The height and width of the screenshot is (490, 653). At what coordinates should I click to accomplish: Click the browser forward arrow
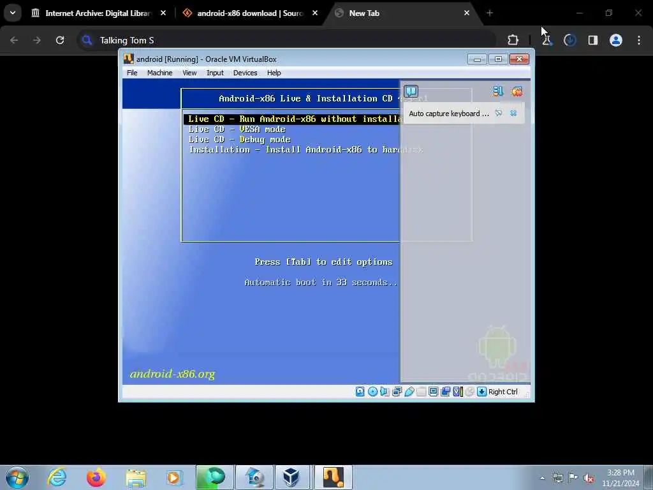pyautogui.click(x=36, y=40)
